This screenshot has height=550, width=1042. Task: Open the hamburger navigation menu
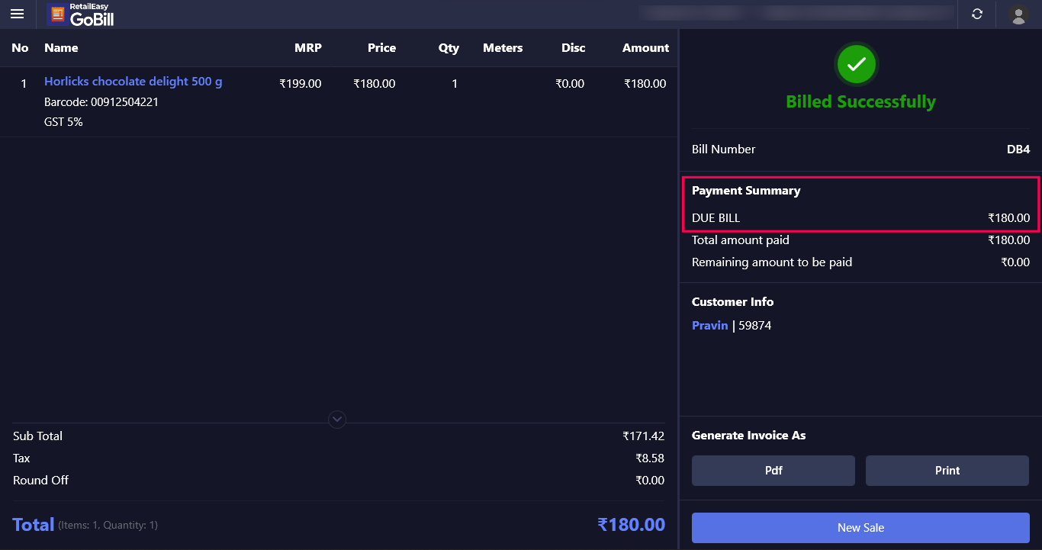[17, 14]
